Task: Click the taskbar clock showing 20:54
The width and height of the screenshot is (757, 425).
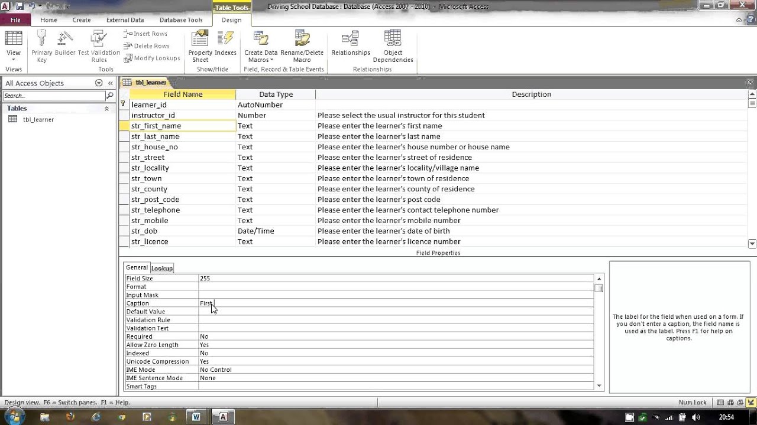Action: click(x=726, y=417)
